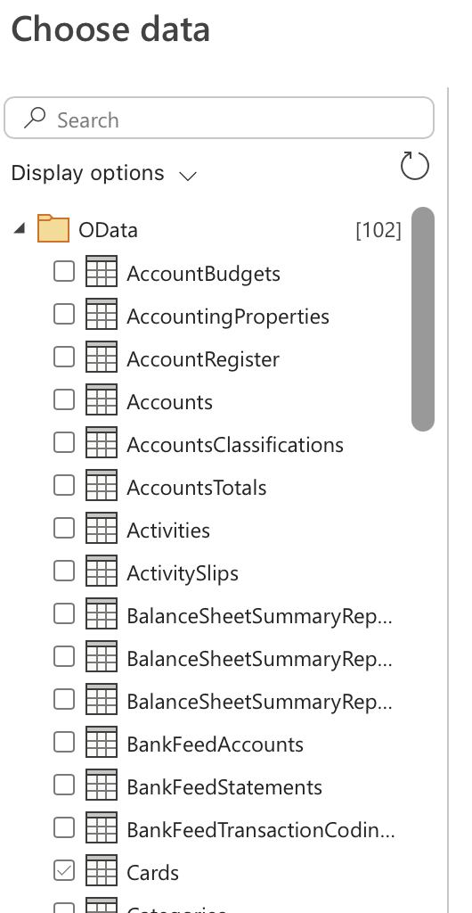Click the vertical scrollbar thumb

point(423,319)
